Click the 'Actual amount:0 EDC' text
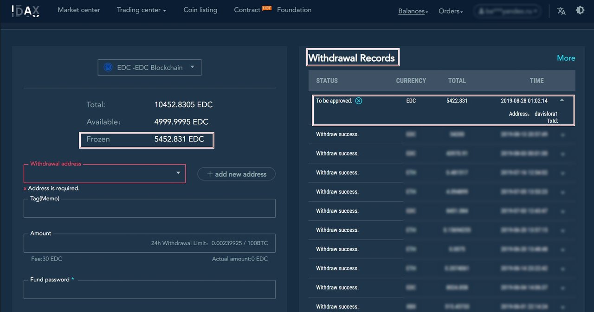The height and width of the screenshot is (312, 594). (240, 259)
